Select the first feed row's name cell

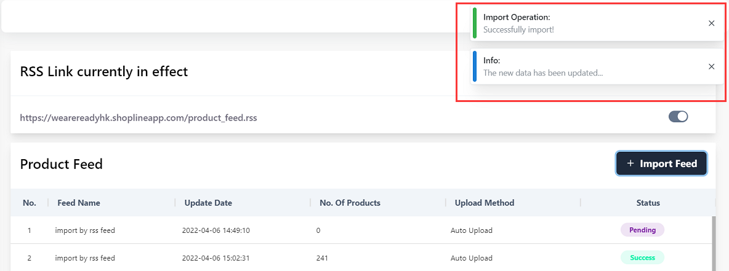(85, 230)
